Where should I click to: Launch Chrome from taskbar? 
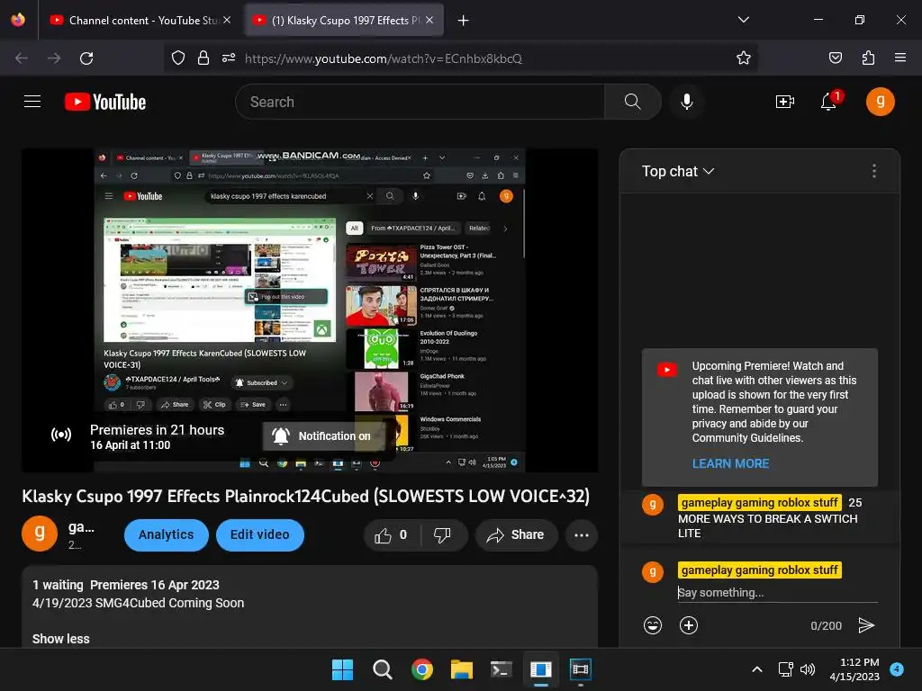tap(422, 669)
